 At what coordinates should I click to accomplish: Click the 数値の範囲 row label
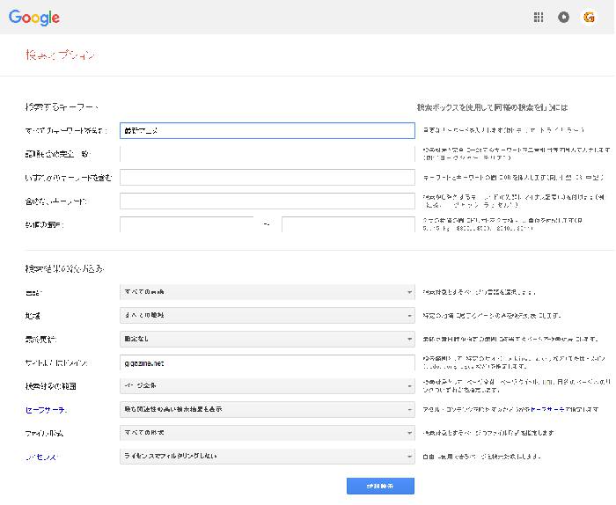pos(44,224)
